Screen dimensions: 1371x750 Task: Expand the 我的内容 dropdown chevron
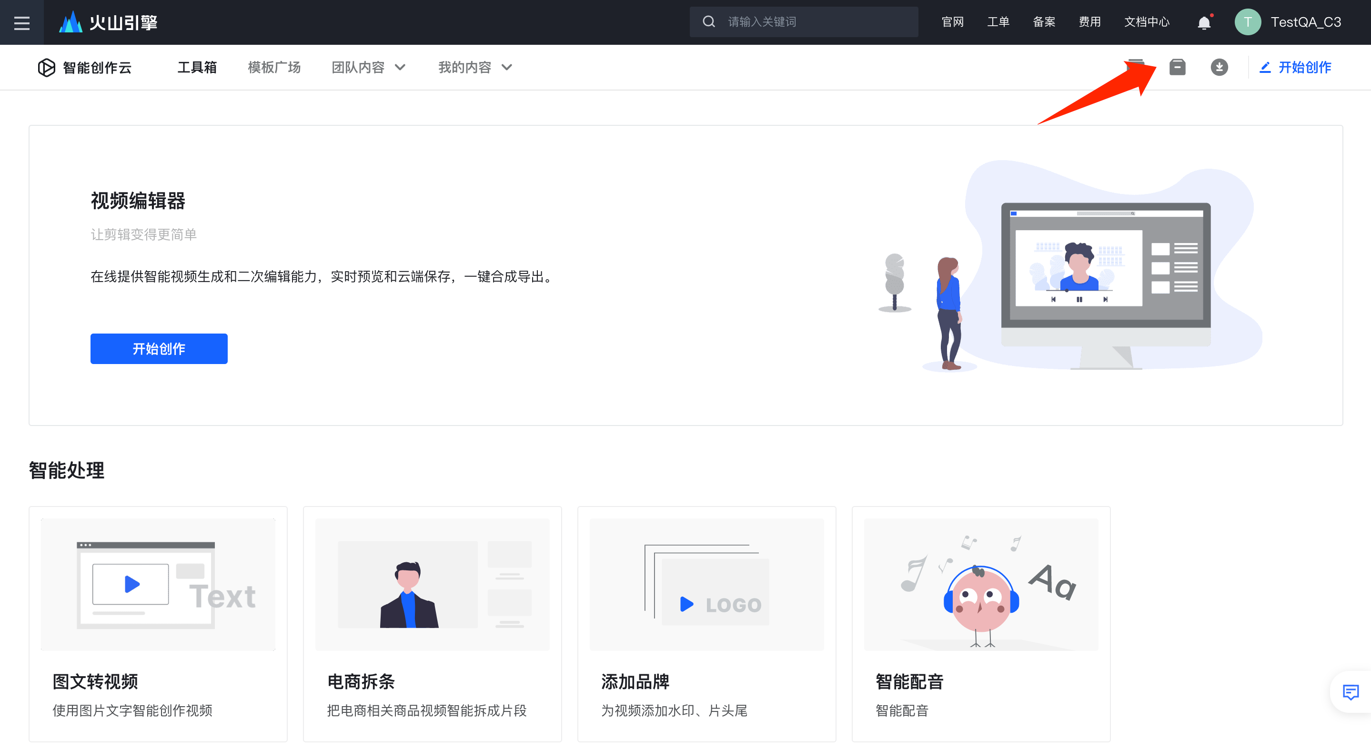(x=507, y=68)
